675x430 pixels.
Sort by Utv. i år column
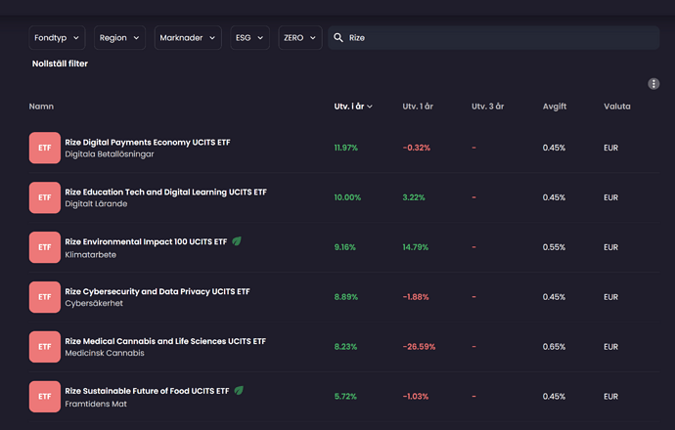click(x=353, y=107)
